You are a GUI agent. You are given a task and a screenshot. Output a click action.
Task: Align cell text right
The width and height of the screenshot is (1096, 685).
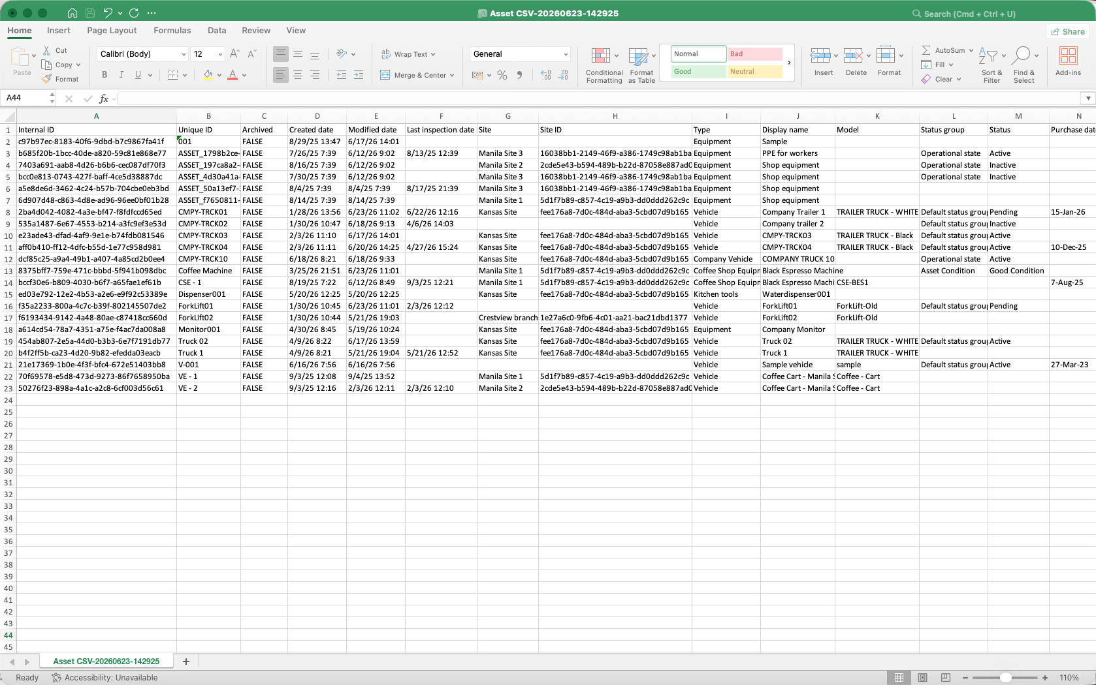coord(315,75)
